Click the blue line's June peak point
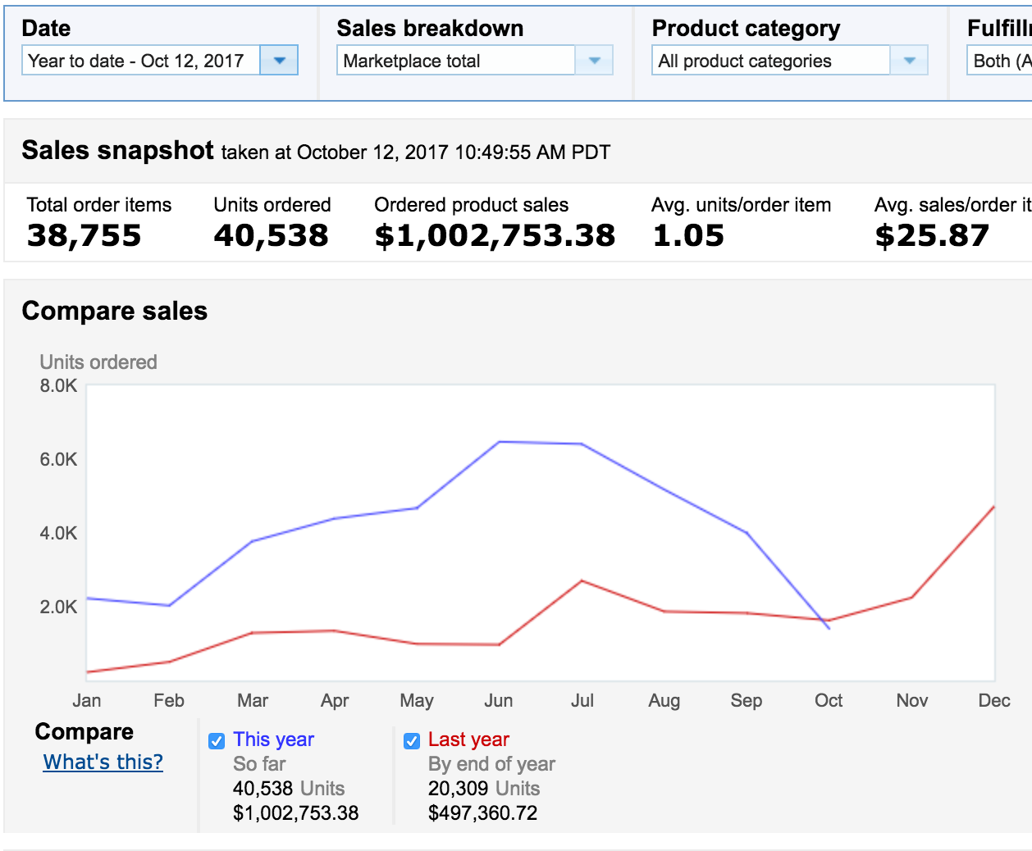The image size is (1032, 851). click(500, 442)
